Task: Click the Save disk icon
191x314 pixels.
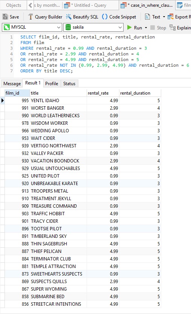Action: [5, 17]
